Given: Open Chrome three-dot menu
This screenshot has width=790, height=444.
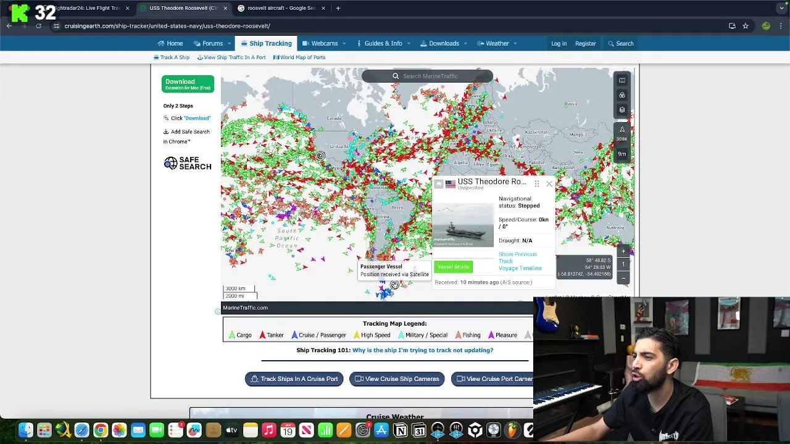Looking at the screenshot, I should click(781, 26).
